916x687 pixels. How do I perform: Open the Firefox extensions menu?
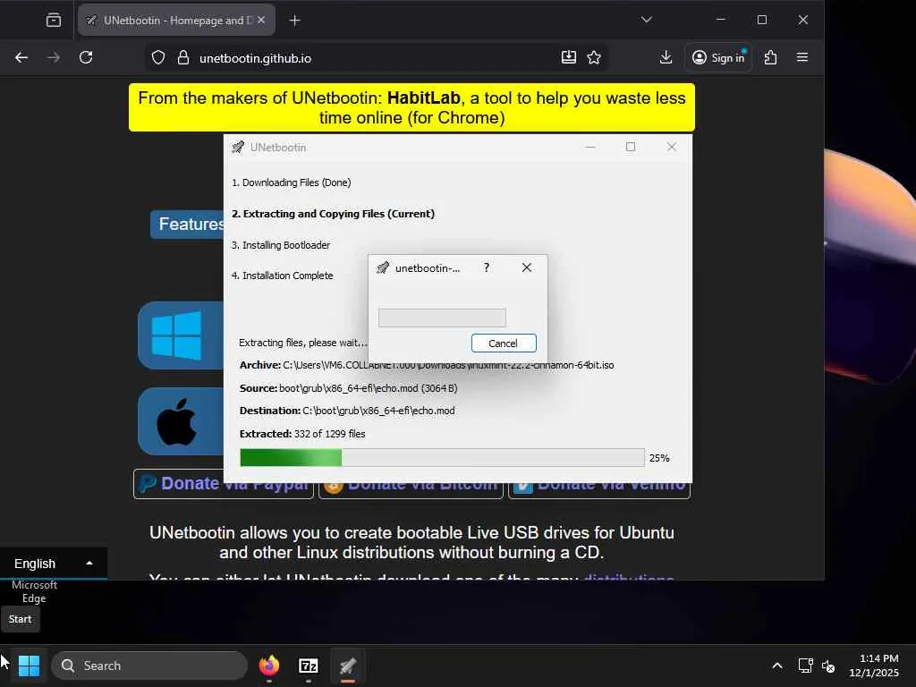[770, 57]
